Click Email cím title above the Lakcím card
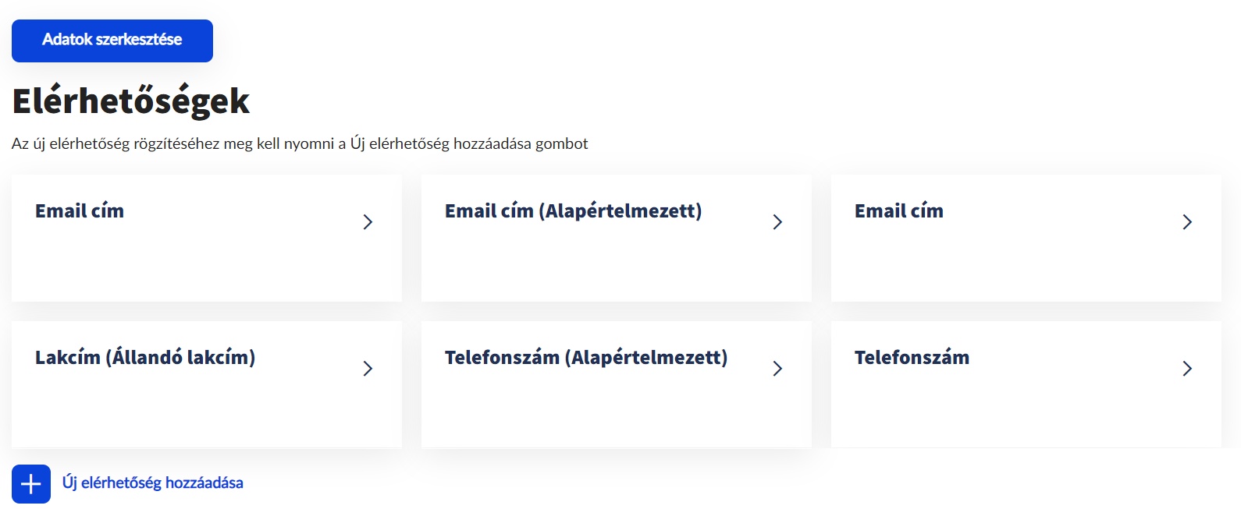Screen dimensions: 1241x509 [x=80, y=211]
